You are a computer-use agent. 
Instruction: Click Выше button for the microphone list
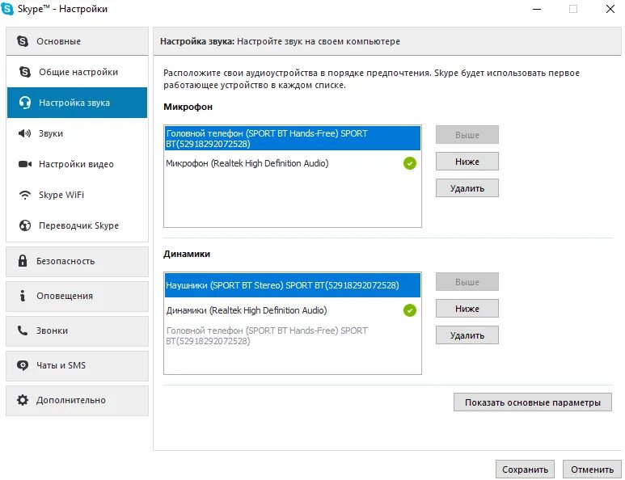(467, 135)
